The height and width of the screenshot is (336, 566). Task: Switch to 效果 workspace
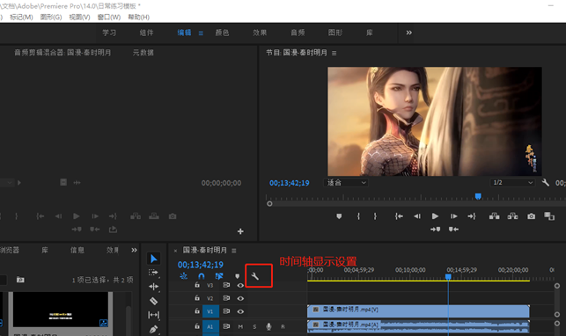260,33
